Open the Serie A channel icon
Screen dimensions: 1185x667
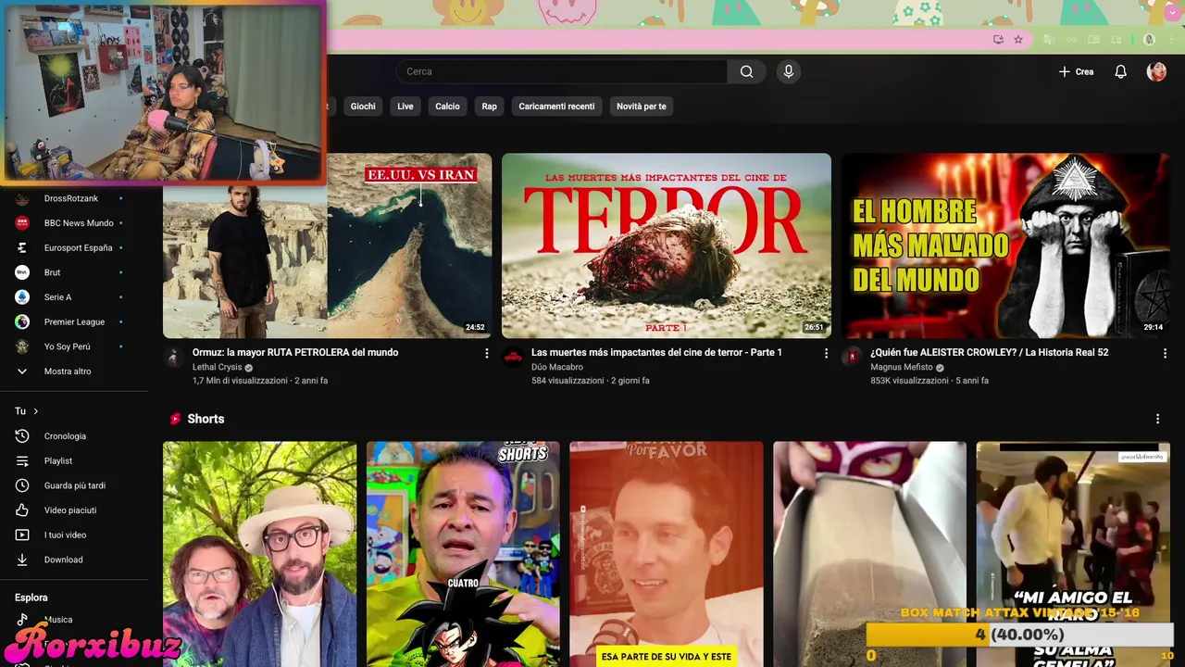point(22,297)
